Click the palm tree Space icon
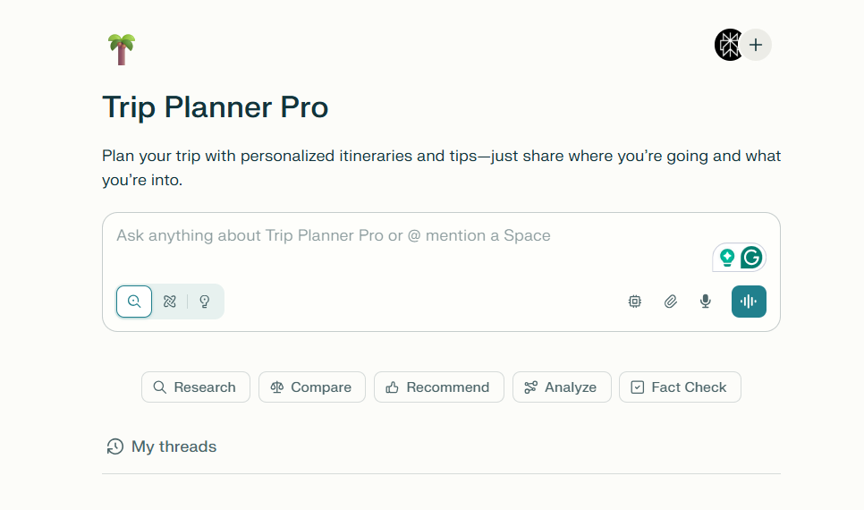864x510 pixels. 121,48
